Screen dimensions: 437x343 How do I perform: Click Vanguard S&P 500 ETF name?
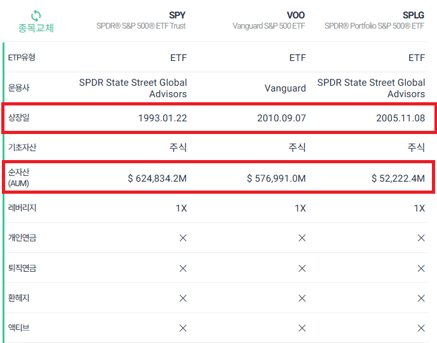(x=269, y=26)
